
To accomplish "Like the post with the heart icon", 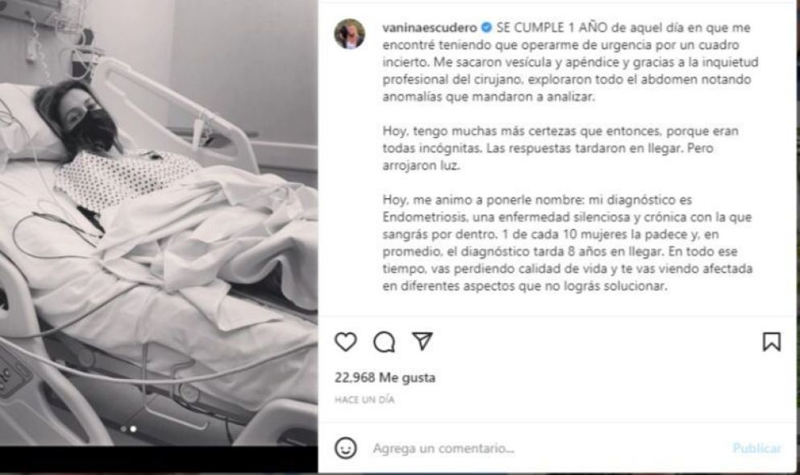I will tap(345, 342).
